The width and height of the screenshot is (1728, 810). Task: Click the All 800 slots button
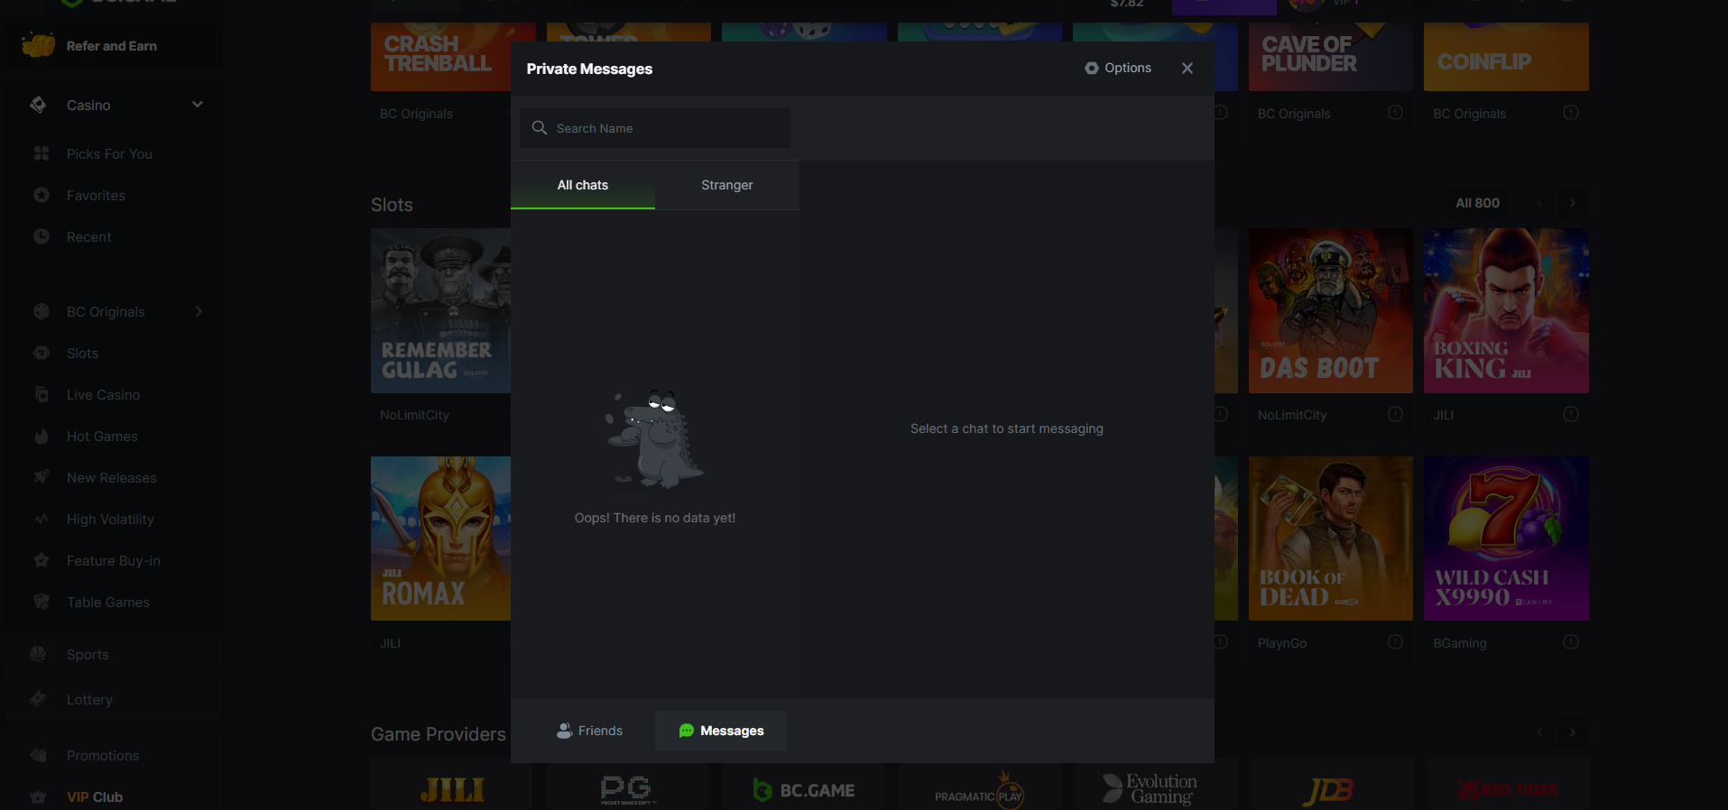click(x=1477, y=203)
